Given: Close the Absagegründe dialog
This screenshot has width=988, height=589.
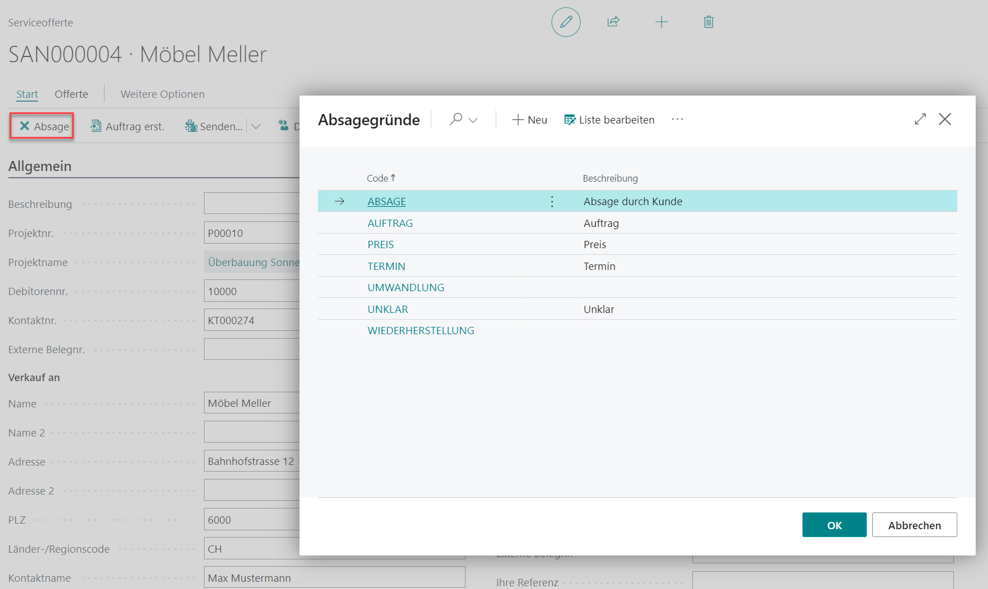Looking at the screenshot, I should coord(945,119).
